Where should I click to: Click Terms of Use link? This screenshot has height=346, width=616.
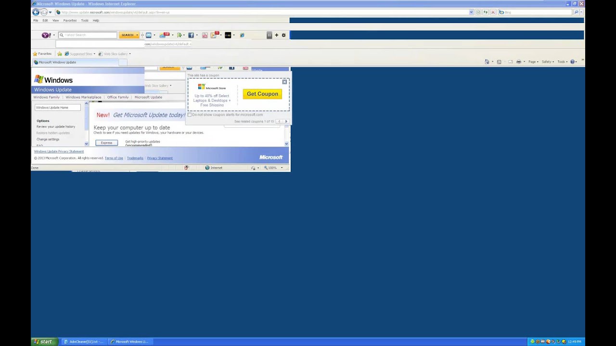(114, 158)
